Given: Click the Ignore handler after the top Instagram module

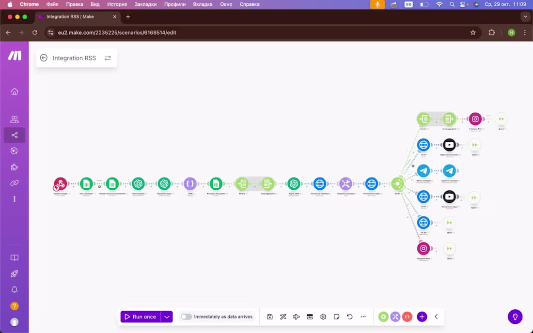Looking at the screenshot, I should 501,119.
